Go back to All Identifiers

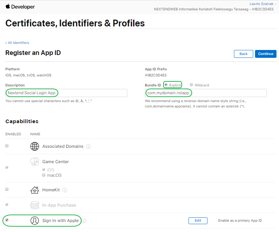pos(17,43)
